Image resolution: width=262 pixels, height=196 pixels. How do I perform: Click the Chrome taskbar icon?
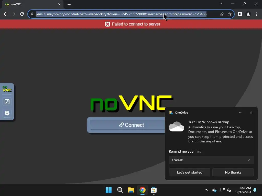(x=142, y=190)
